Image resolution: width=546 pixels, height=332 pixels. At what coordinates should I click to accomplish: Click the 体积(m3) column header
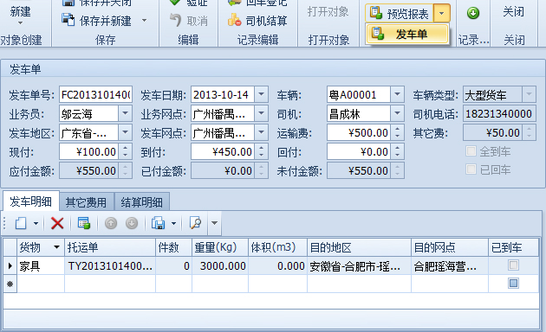pyautogui.click(x=278, y=247)
